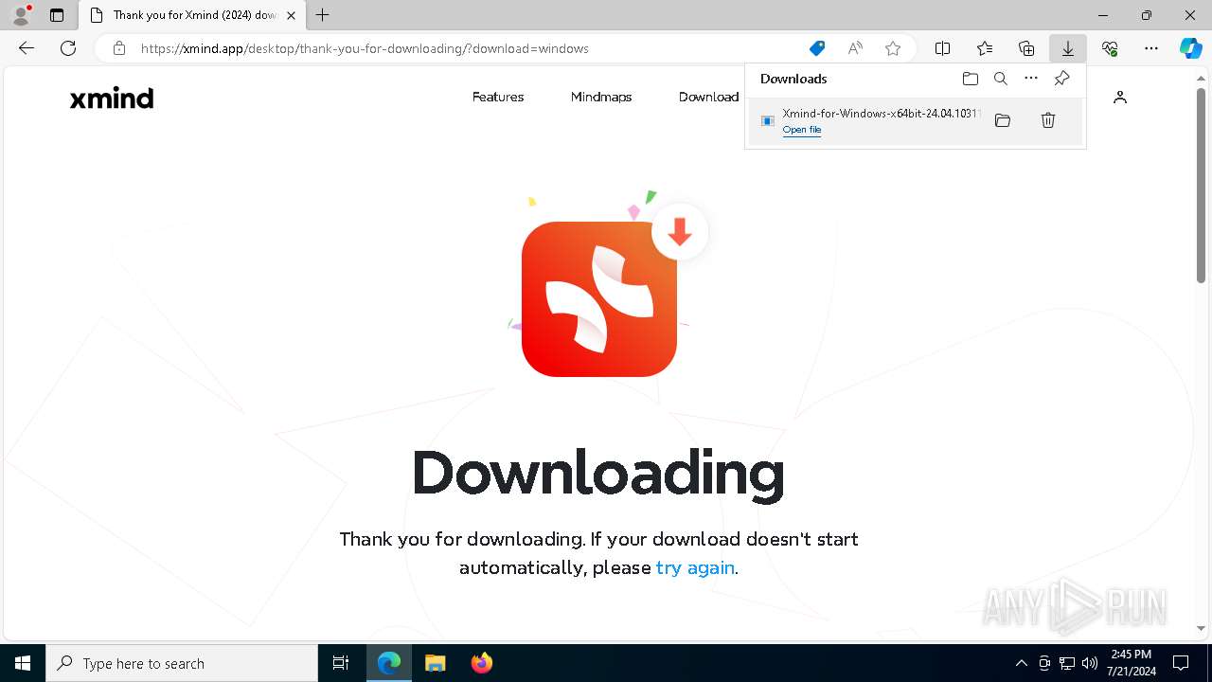Click the address bar URL
The height and width of the screenshot is (682, 1212).
coord(365,48)
